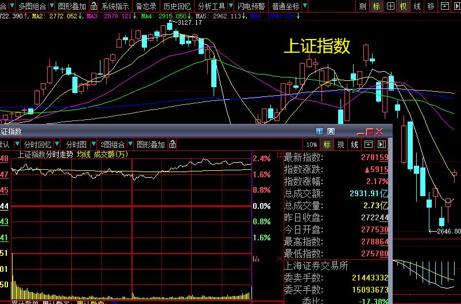Click the 最高指数 value 278864
The height and width of the screenshot is (304, 461).
[x=374, y=241]
